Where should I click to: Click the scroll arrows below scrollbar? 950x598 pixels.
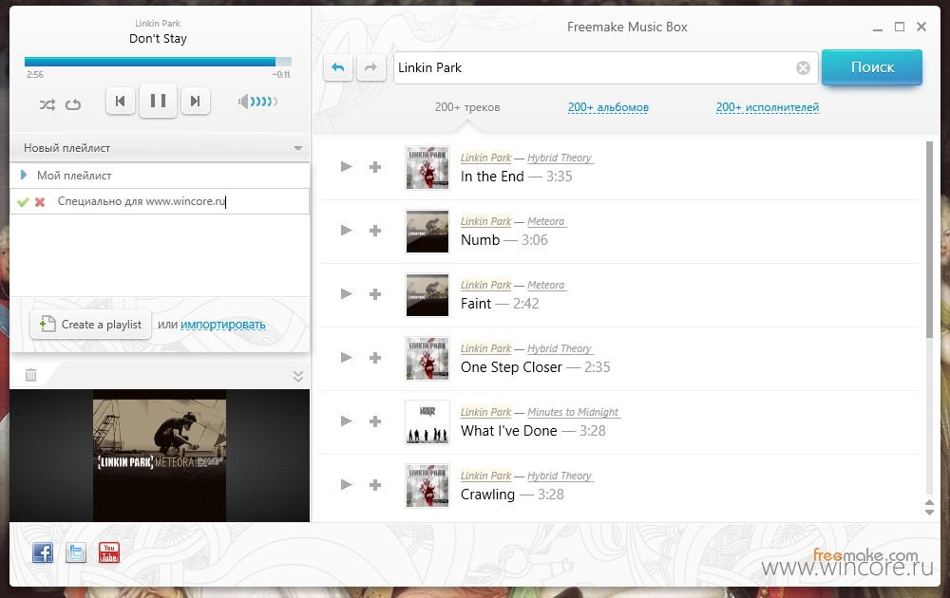pos(929,507)
